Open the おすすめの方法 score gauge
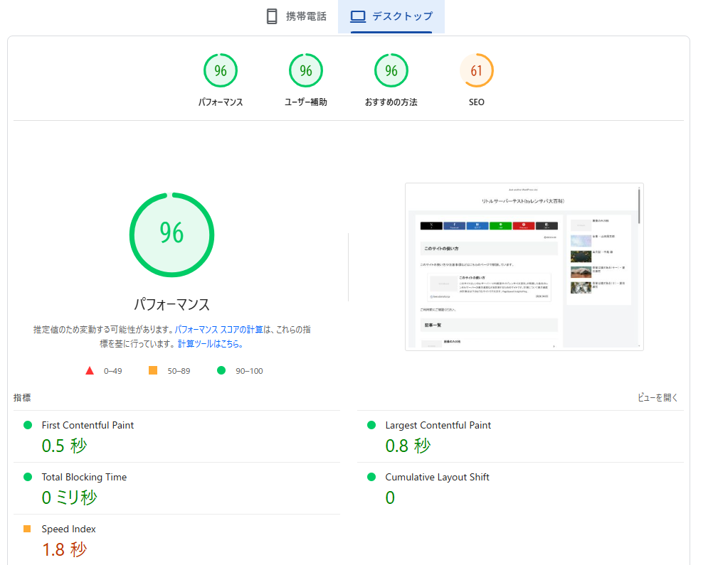718x565 pixels. pyautogui.click(x=391, y=70)
